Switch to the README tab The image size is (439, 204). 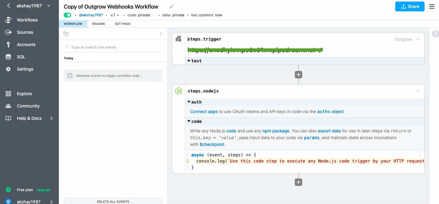pos(99,24)
